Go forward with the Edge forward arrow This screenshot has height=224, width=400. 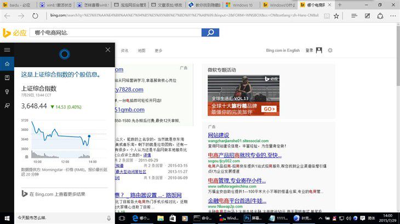point(21,16)
